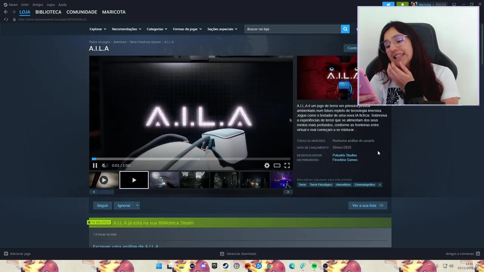Open the Steam menu
This screenshot has width=484, height=272.
[11, 5]
